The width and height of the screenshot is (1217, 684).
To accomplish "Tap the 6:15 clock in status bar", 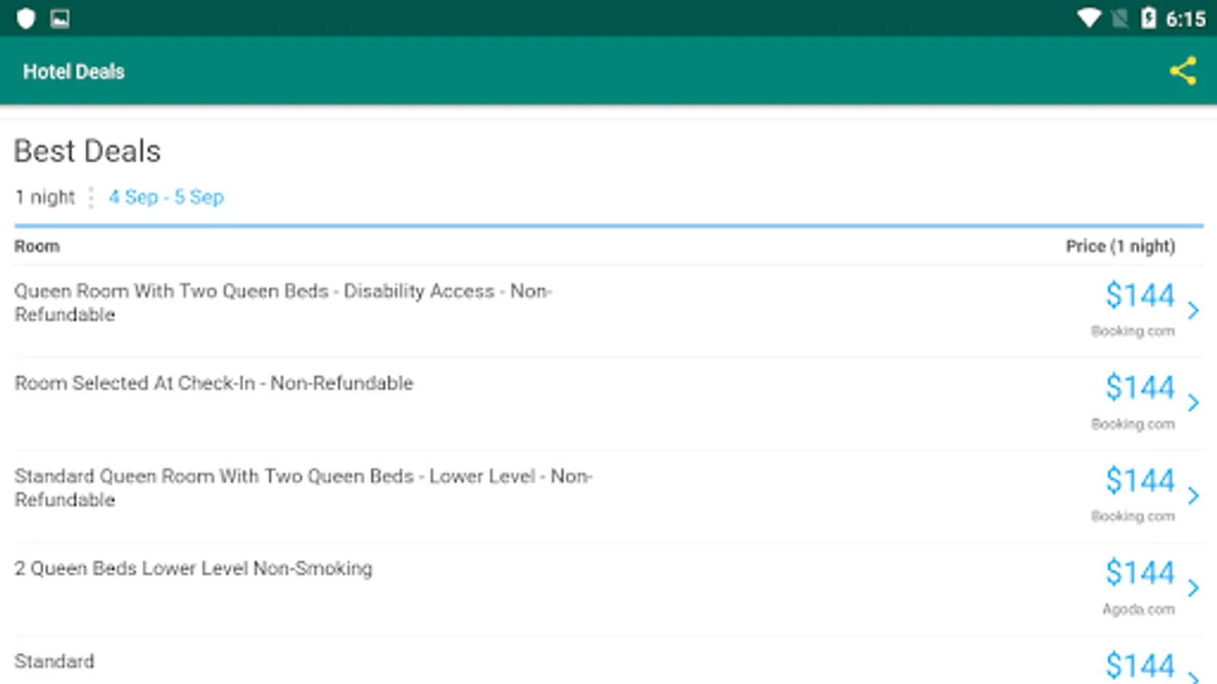I will [1186, 19].
